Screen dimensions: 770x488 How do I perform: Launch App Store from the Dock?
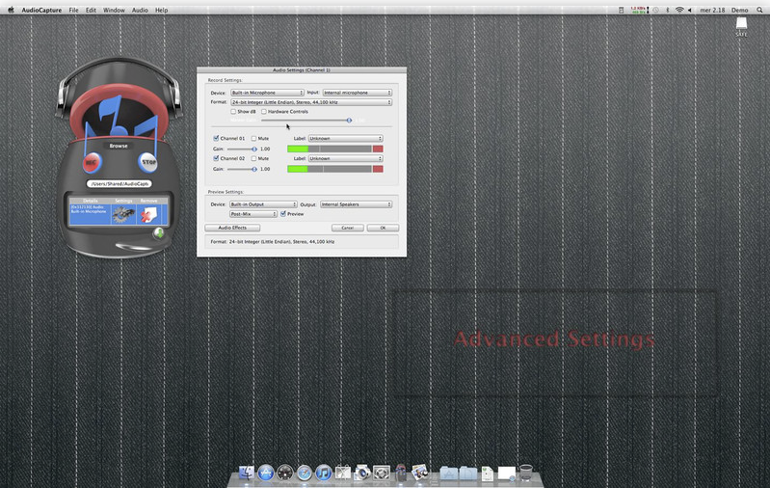point(266,473)
